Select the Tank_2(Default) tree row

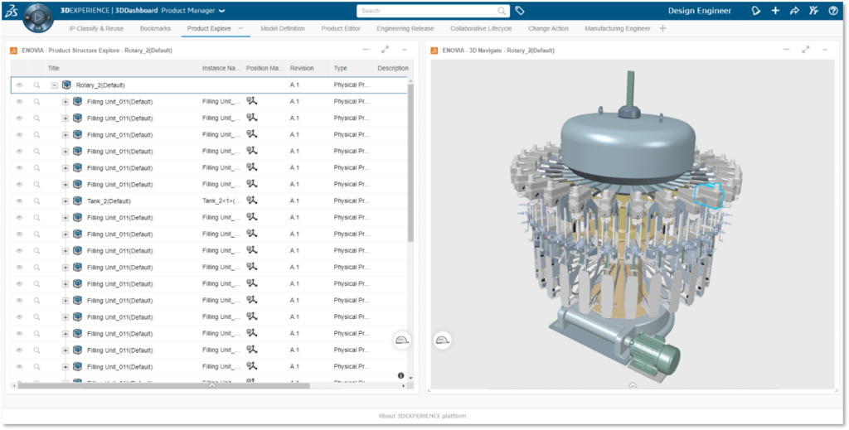(x=208, y=201)
